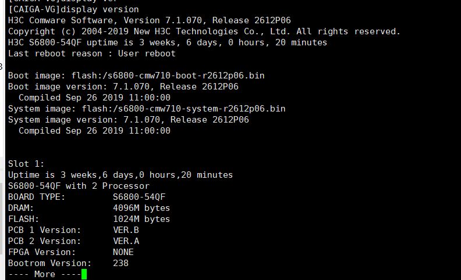Viewport: 461px width, 280px height.
Task: Click the FPGA Version value NONE
Action: coord(123,252)
